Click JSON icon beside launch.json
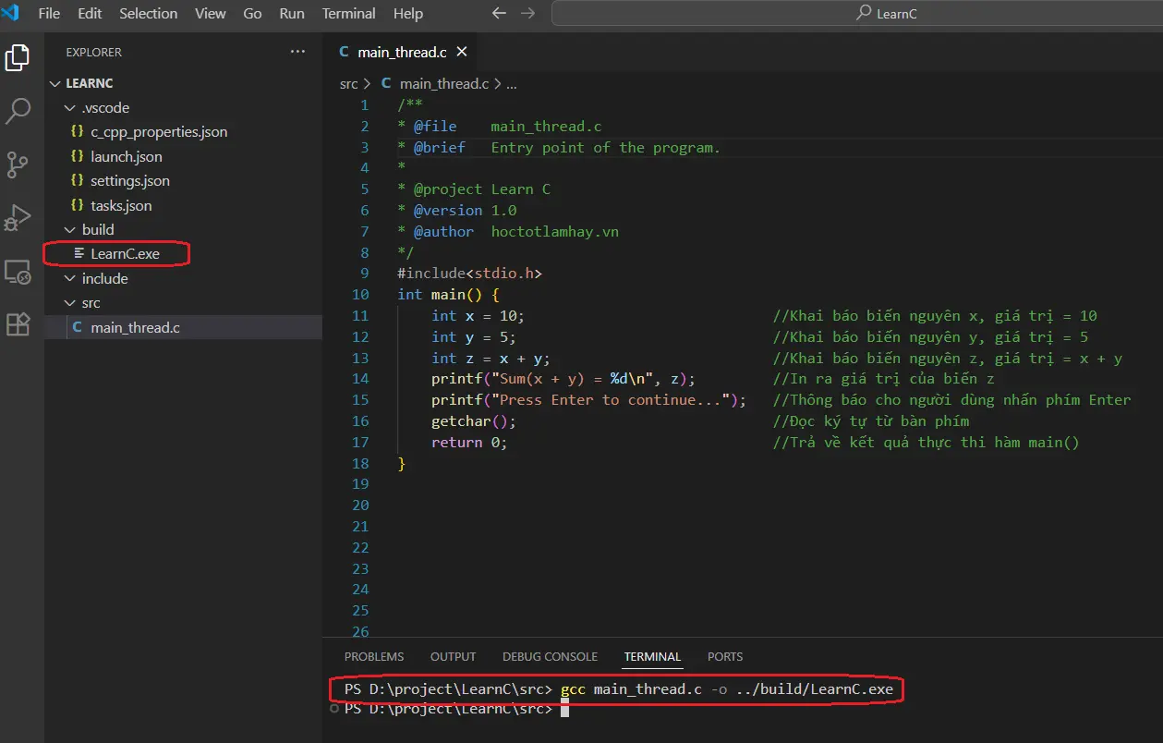 (78, 156)
